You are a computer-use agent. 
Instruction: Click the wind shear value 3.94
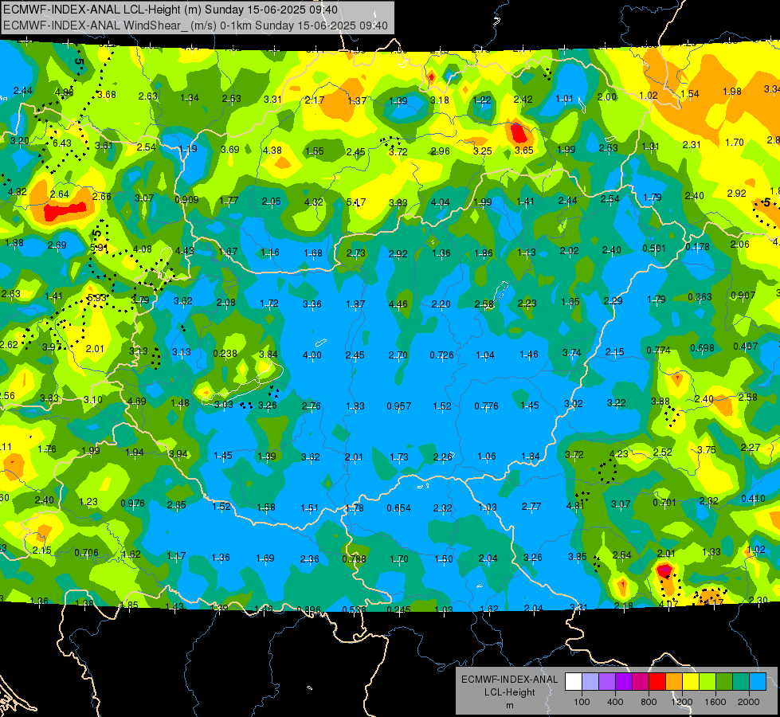[x=178, y=454]
